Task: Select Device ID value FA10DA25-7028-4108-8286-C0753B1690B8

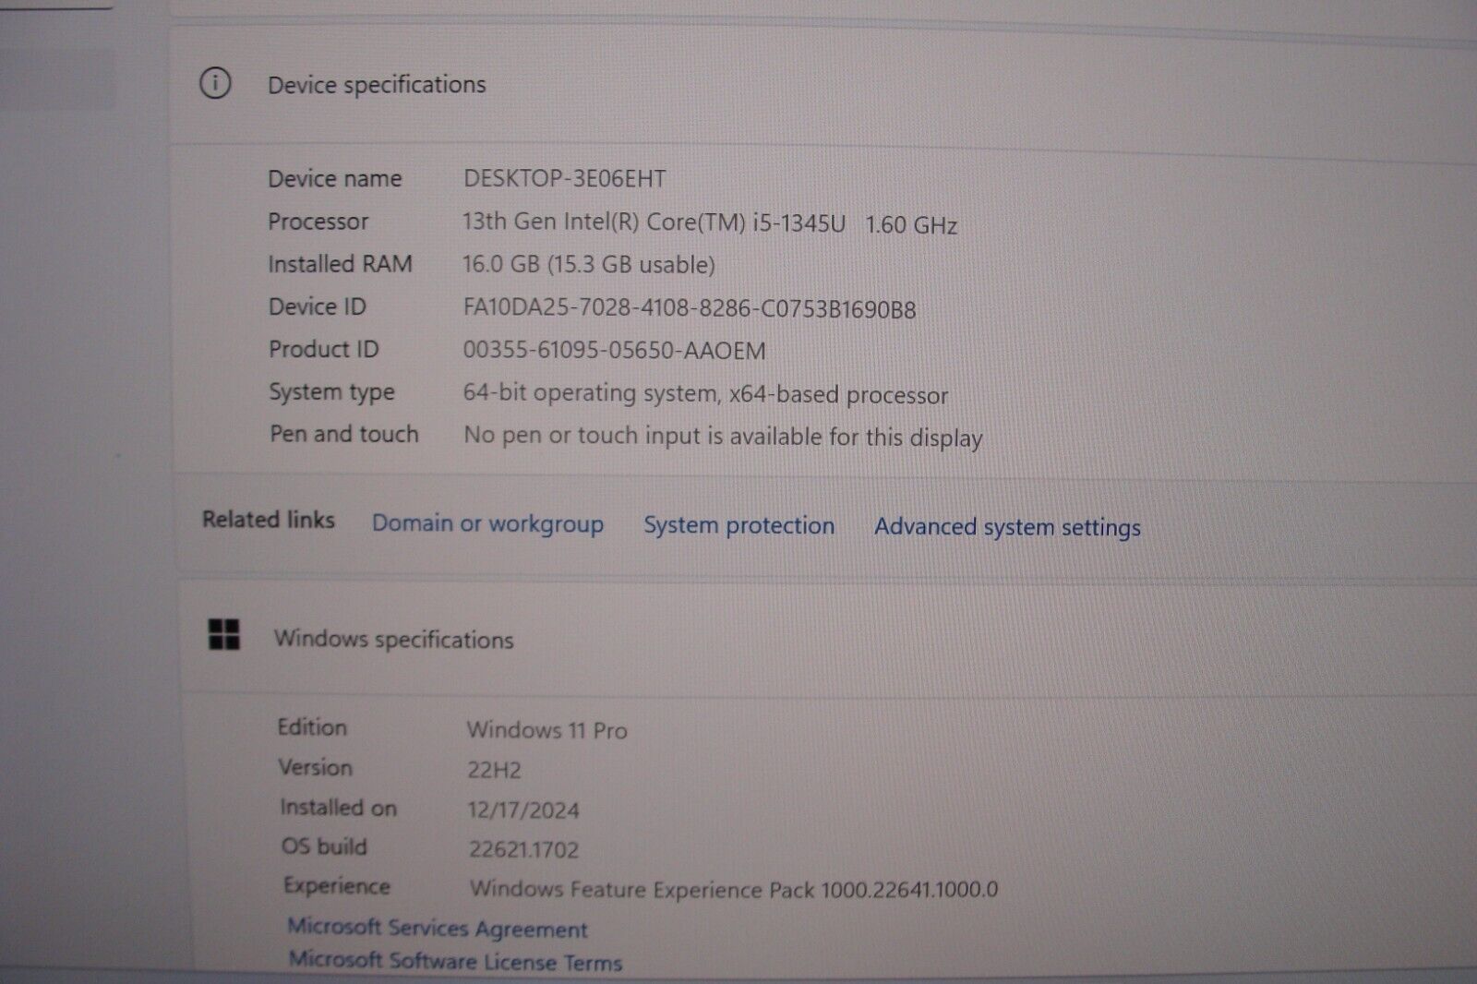Action: point(689,308)
